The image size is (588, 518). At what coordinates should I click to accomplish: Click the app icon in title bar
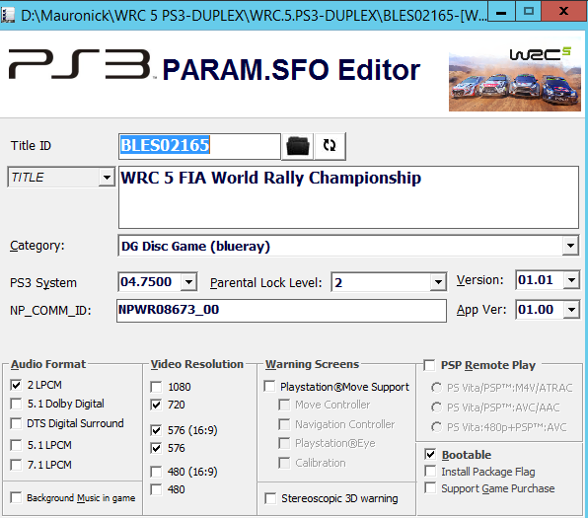tap(8, 15)
